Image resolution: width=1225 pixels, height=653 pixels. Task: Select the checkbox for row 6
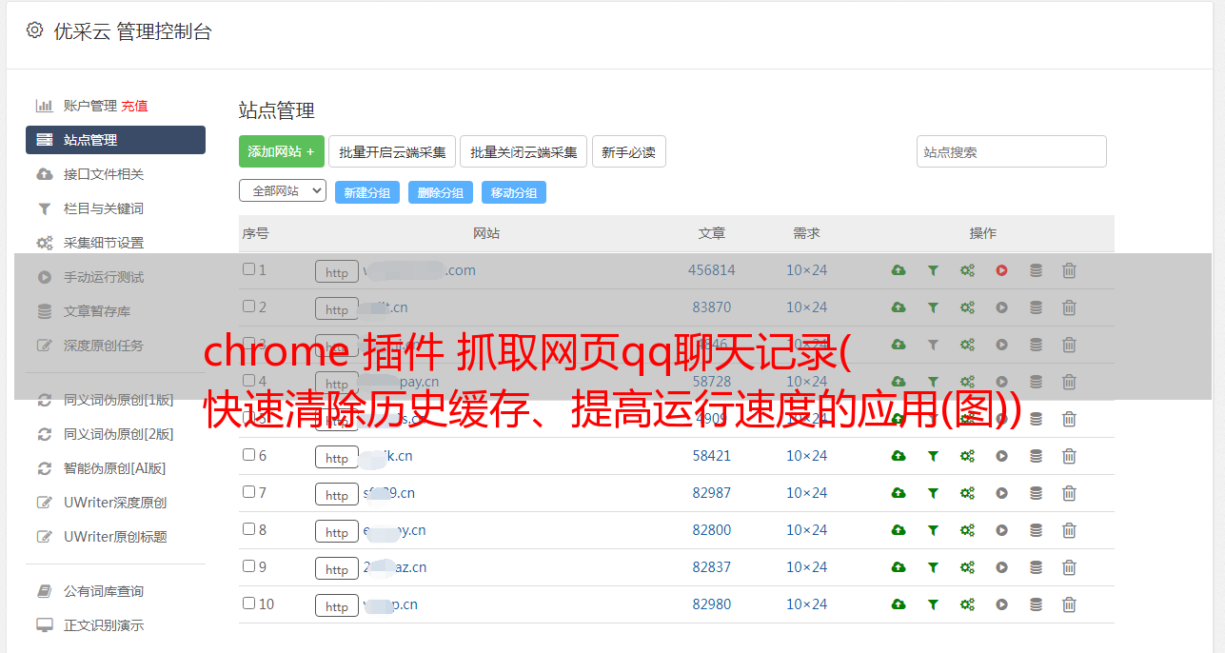248,455
